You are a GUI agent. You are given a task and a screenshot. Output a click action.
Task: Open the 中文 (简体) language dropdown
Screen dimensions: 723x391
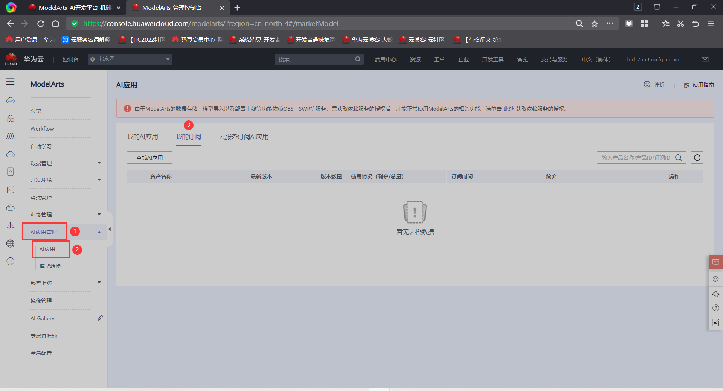click(x=596, y=59)
